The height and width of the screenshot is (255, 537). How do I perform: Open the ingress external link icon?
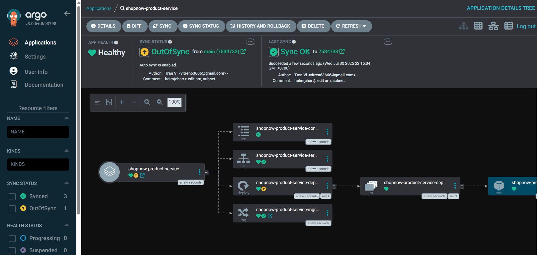[270, 216]
